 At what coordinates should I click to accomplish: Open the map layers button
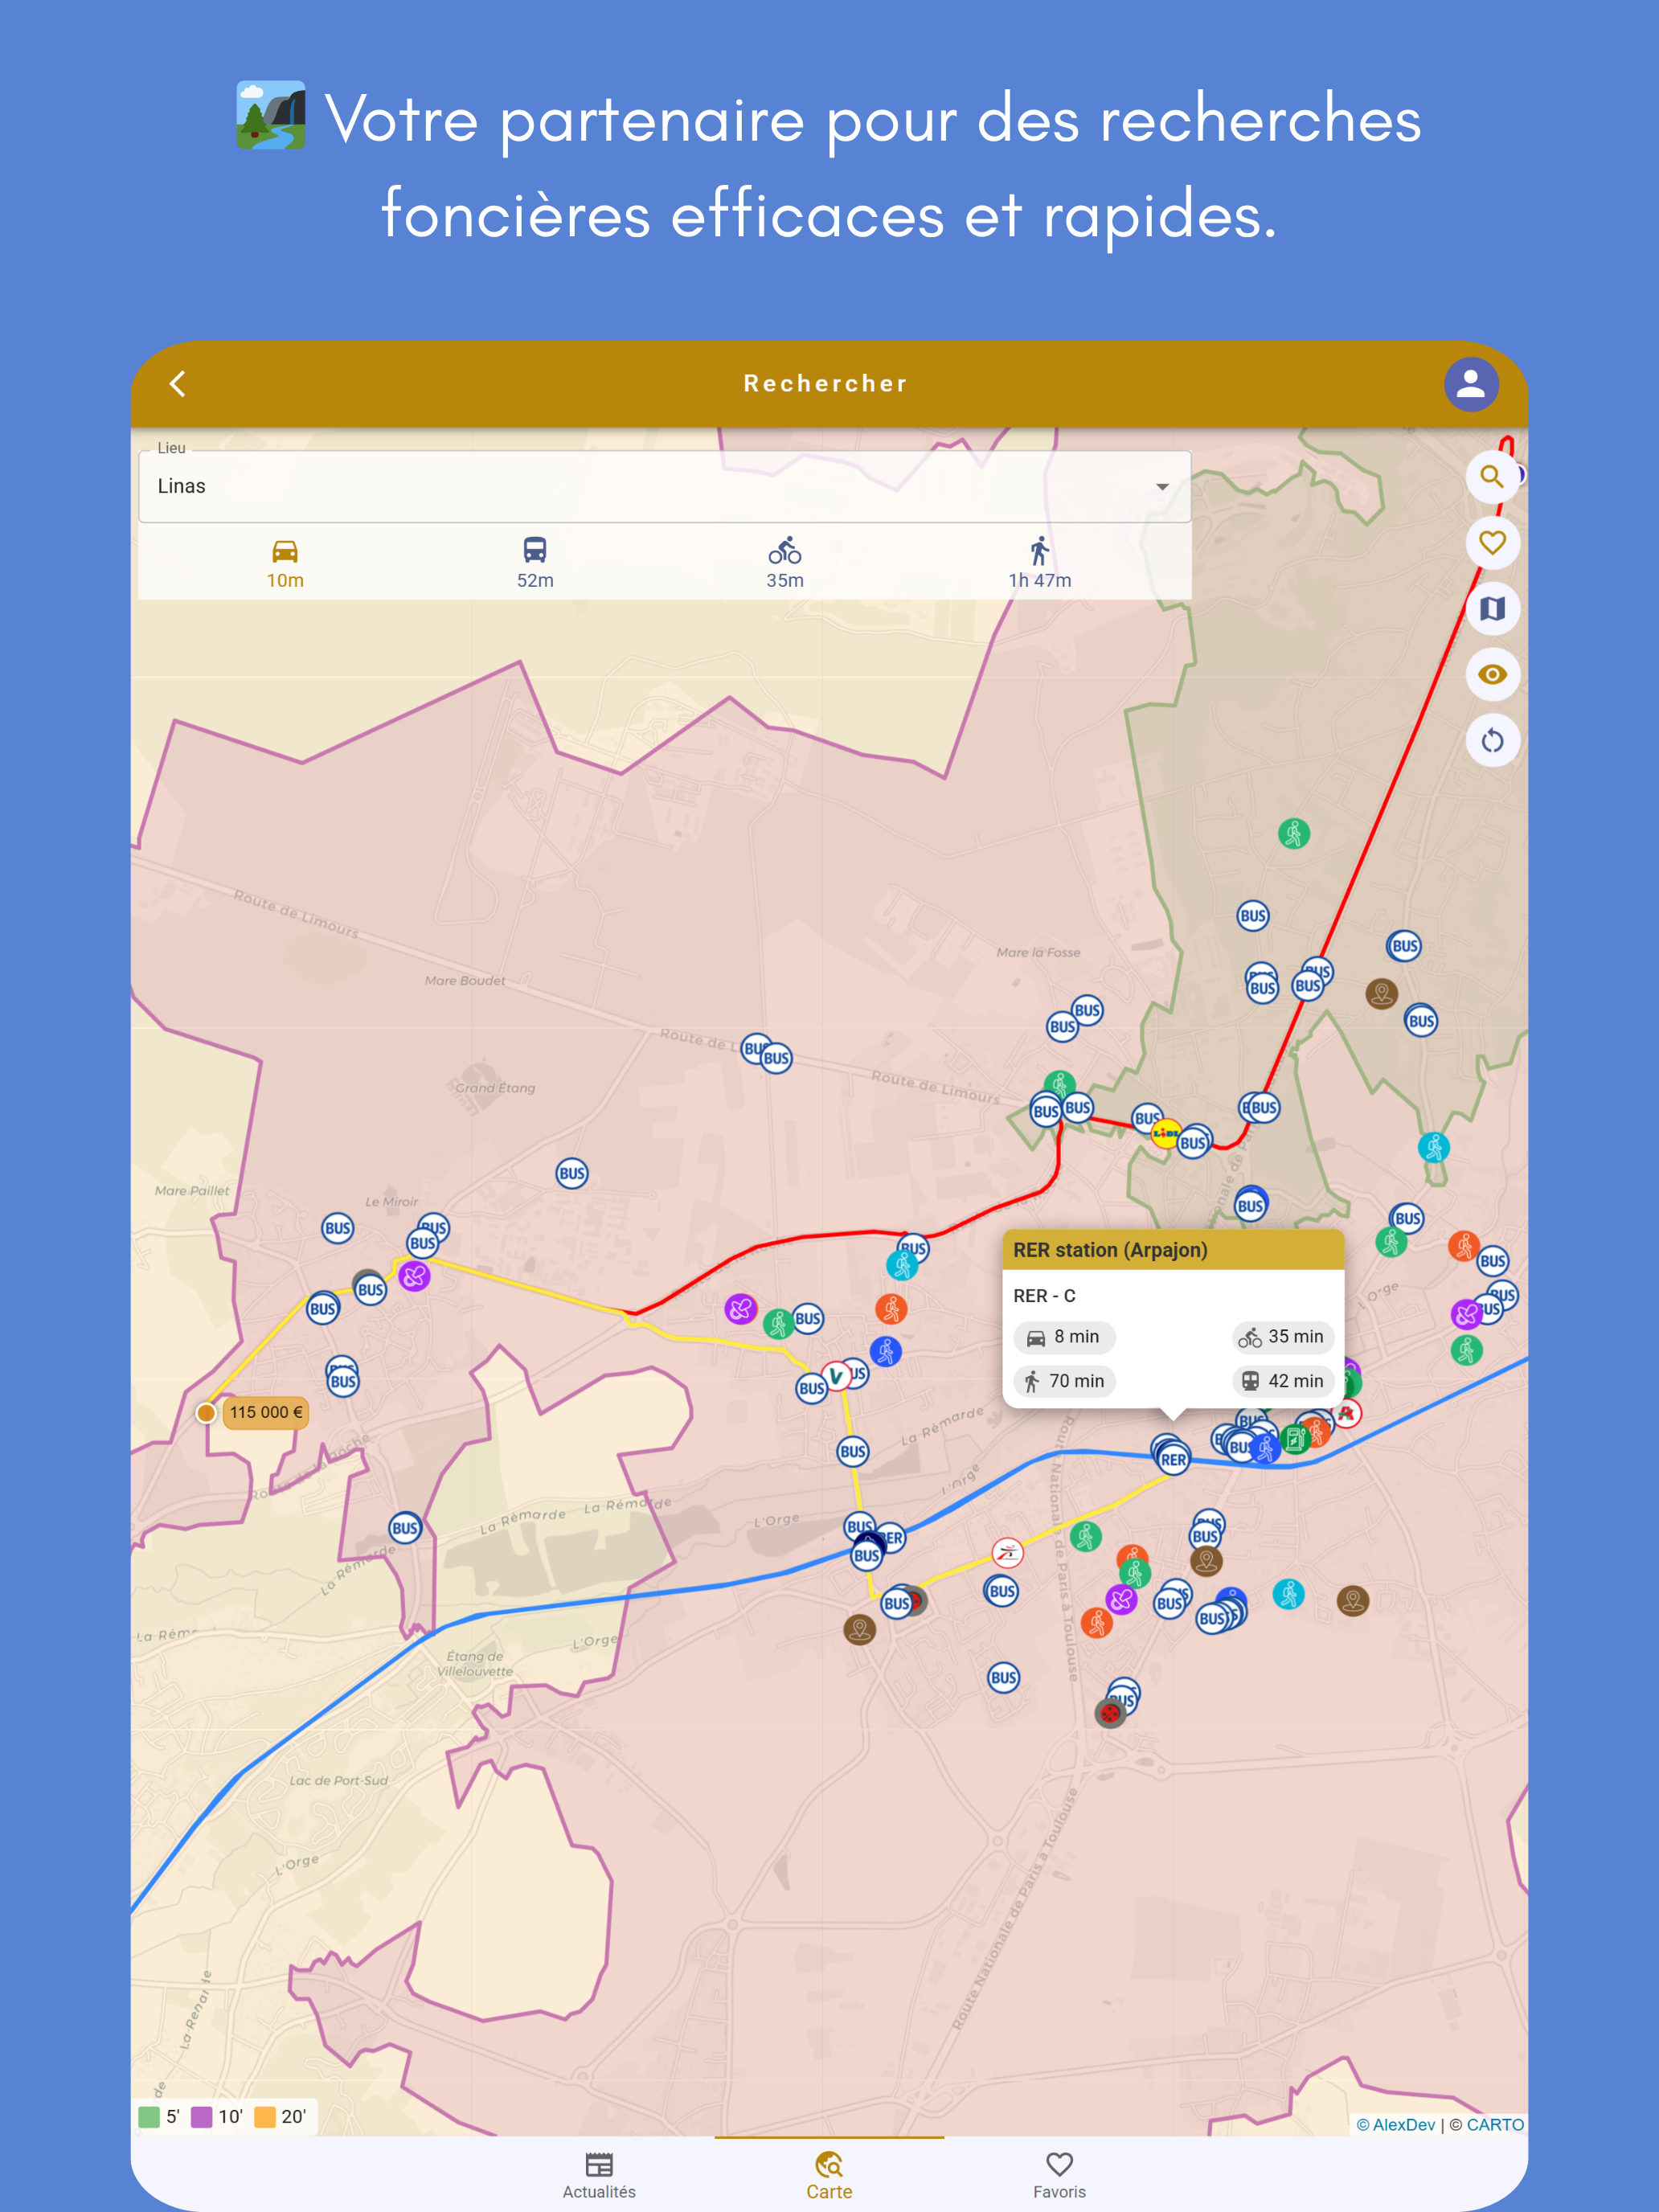[x=1492, y=609]
